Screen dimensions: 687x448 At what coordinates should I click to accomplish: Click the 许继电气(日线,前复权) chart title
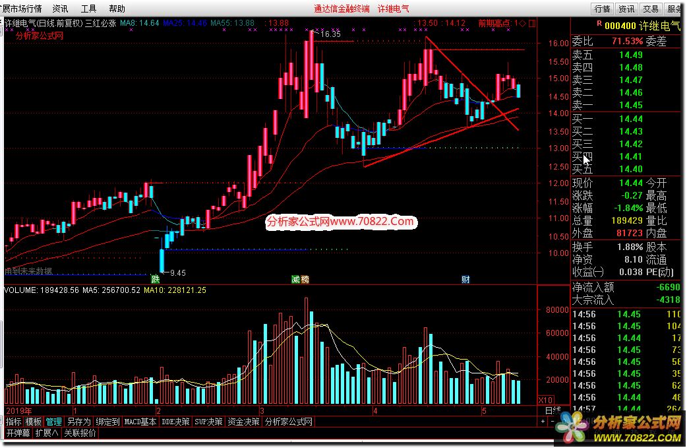tap(44, 23)
